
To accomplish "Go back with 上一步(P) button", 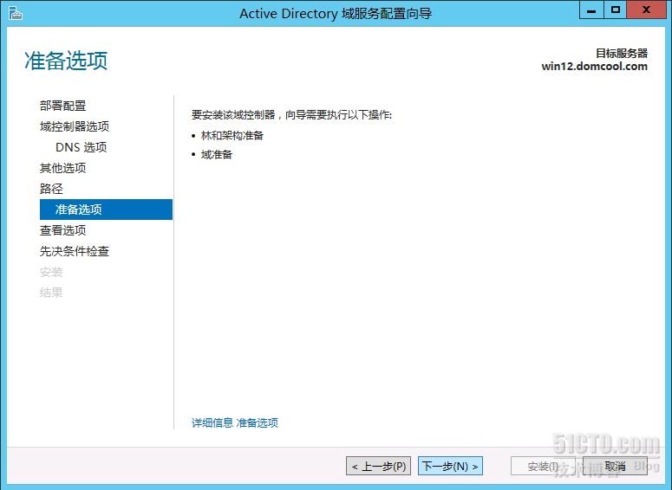I will (378, 466).
